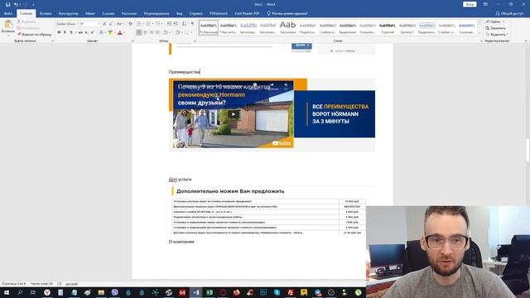Click the page number in status bar
The height and width of the screenshot is (298, 530).
pos(13,284)
